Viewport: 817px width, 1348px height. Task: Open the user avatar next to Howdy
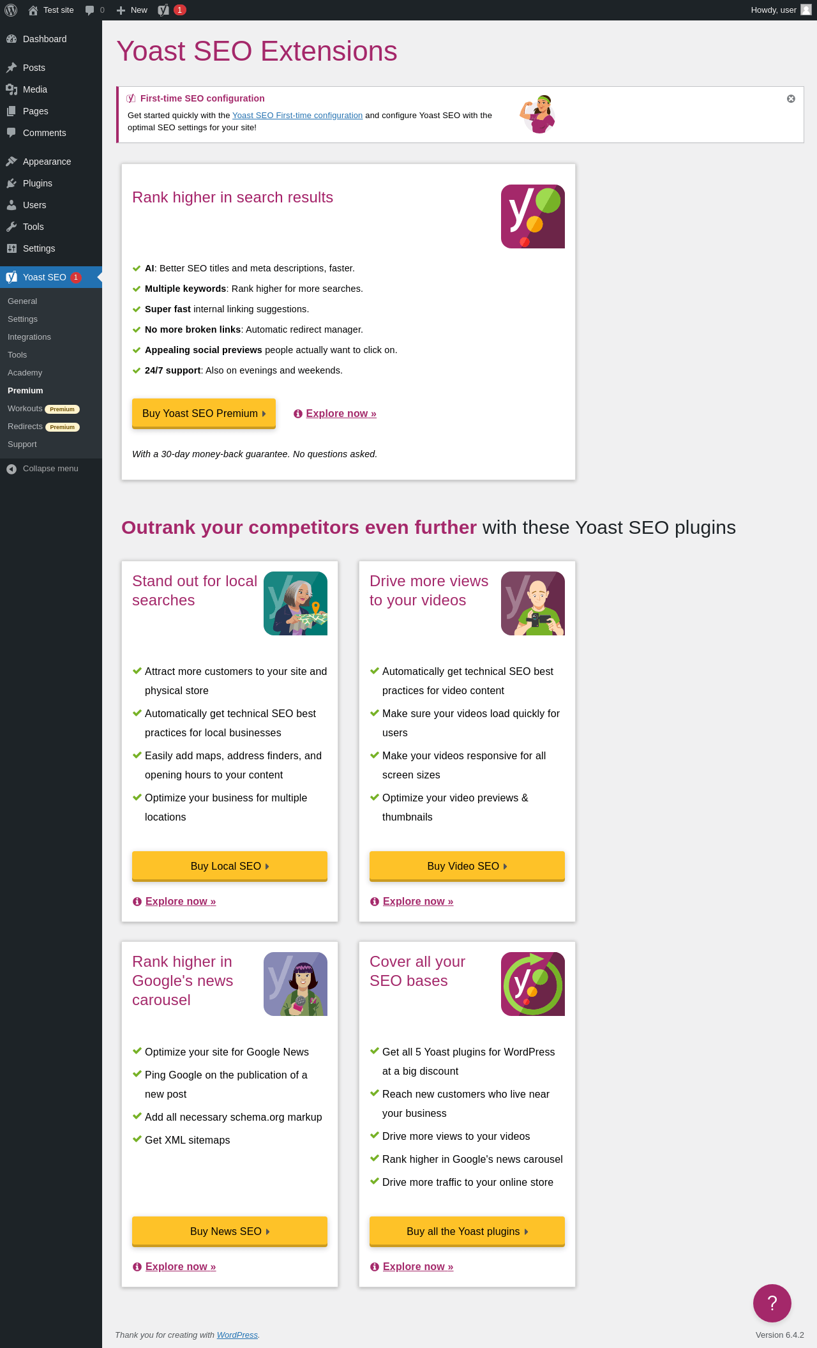pos(806,10)
